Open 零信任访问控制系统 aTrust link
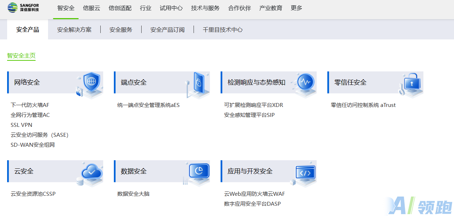Viewport: 454px width, 216px height. tap(363, 105)
